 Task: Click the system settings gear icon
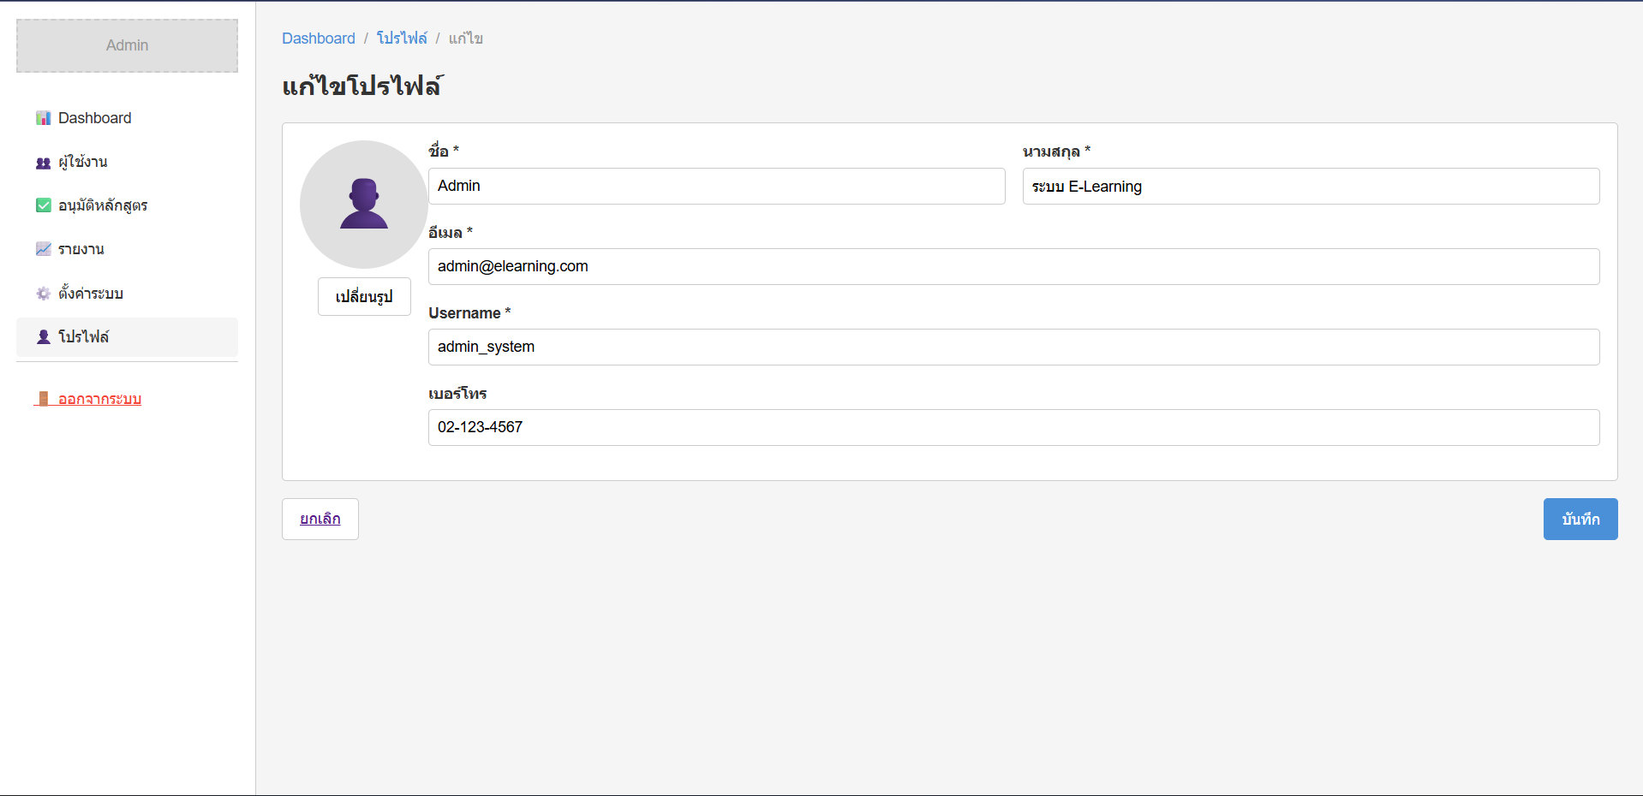click(43, 294)
